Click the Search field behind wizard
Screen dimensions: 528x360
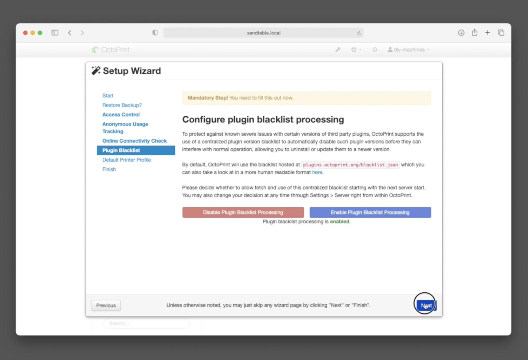(147, 323)
